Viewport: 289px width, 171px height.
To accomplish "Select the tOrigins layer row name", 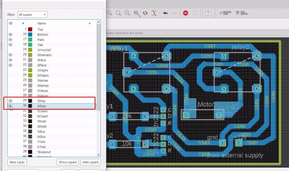I will click(43, 70).
